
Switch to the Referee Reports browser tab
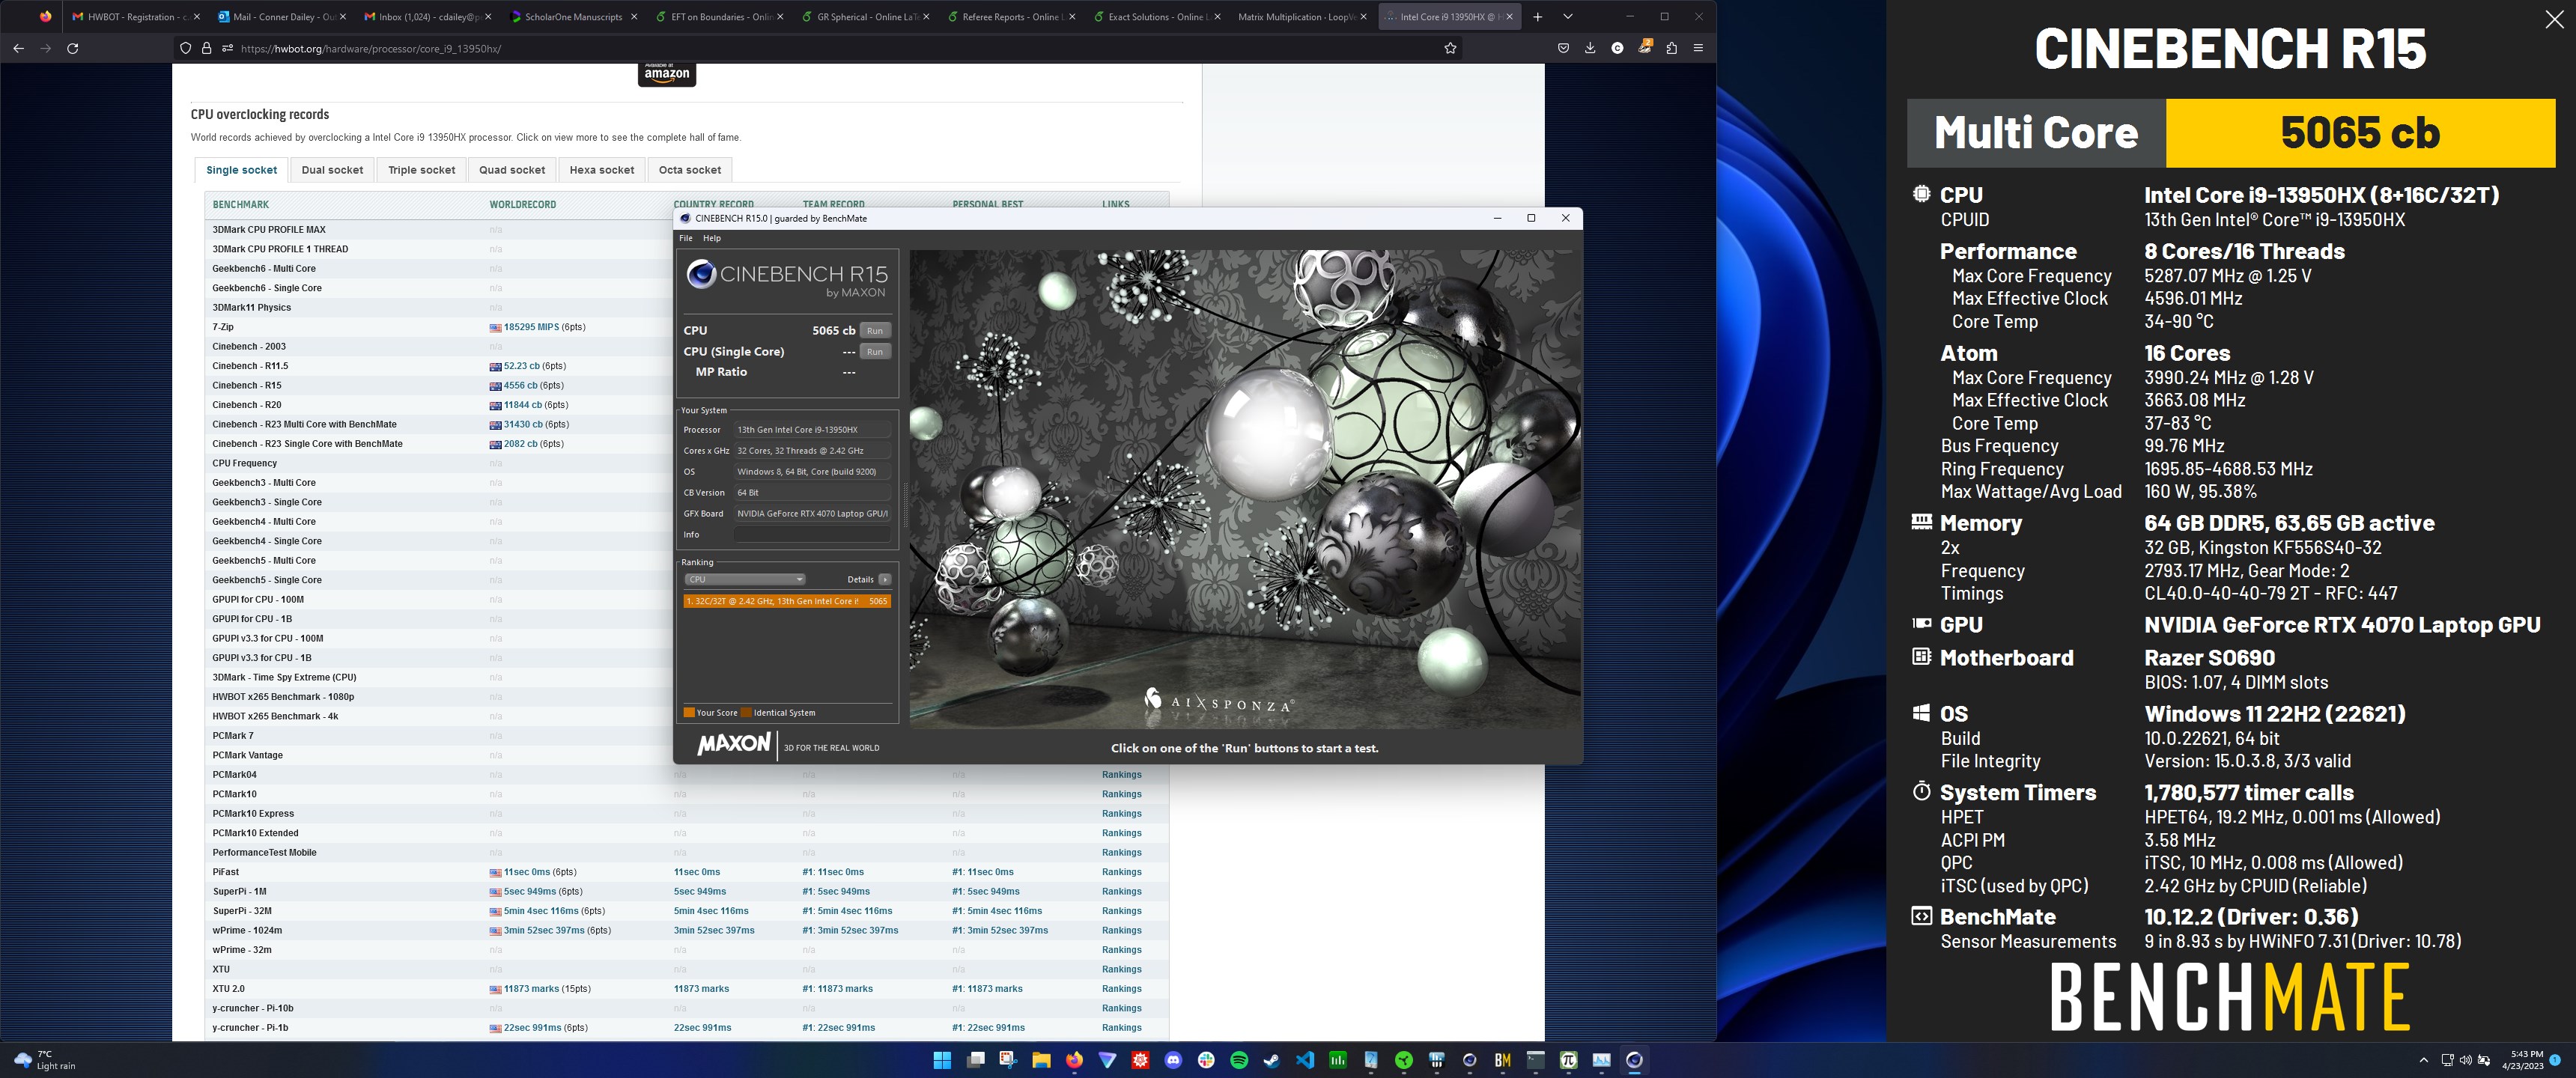(x=1010, y=16)
